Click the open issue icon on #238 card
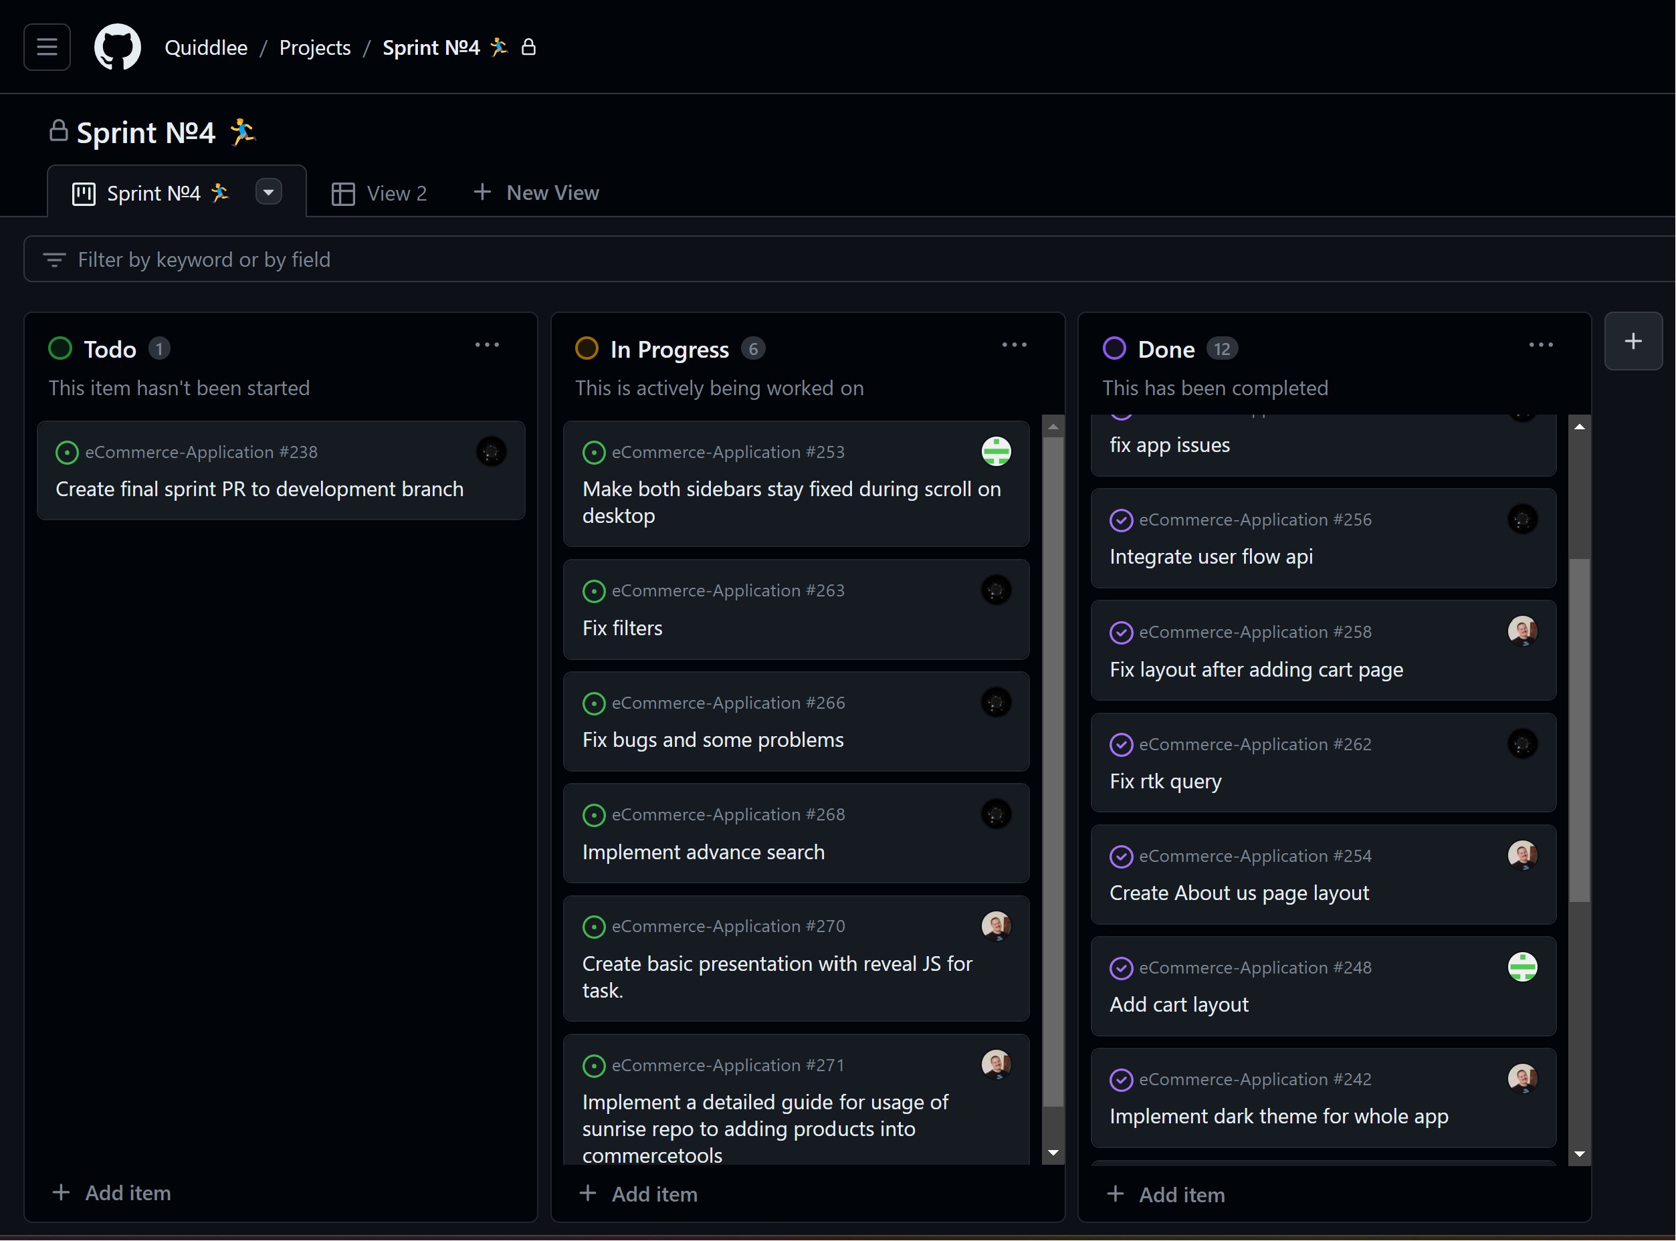This screenshot has height=1241, width=1676. coord(67,452)
